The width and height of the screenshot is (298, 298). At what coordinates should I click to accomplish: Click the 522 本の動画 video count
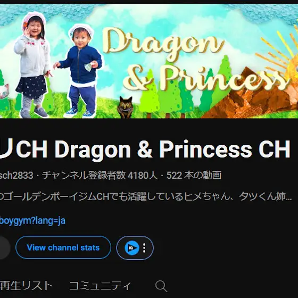(x=194, y=175)
